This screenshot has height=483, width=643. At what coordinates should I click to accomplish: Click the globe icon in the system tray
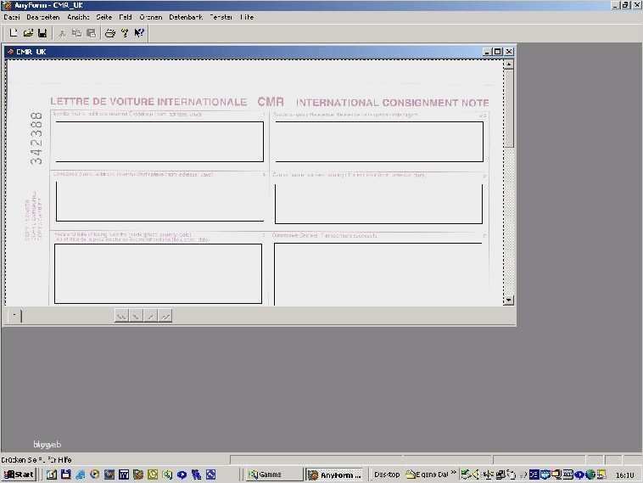pos(590,475)
